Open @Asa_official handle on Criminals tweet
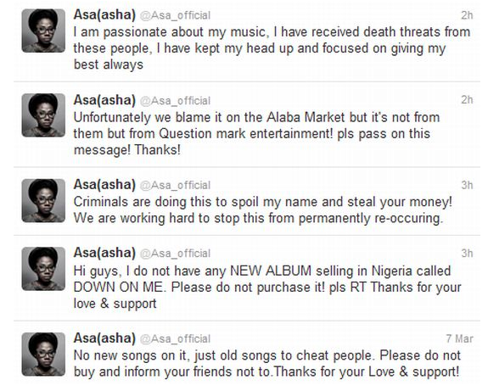 click(175, 186)
